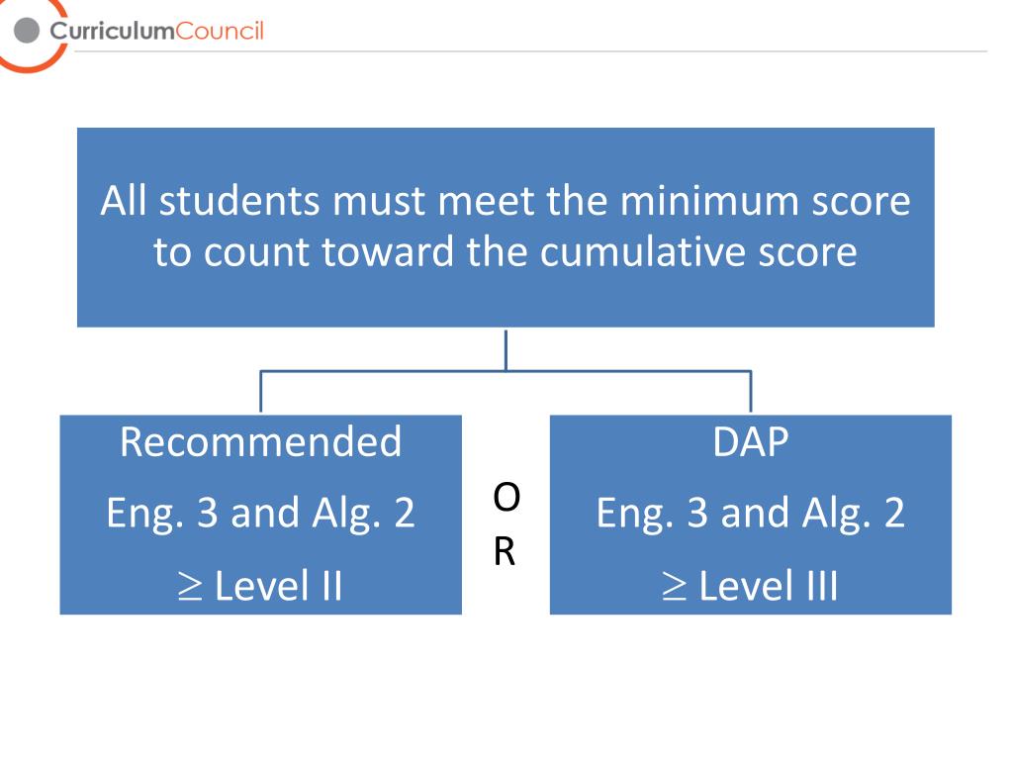Select the DAP box

pos(751,515)
